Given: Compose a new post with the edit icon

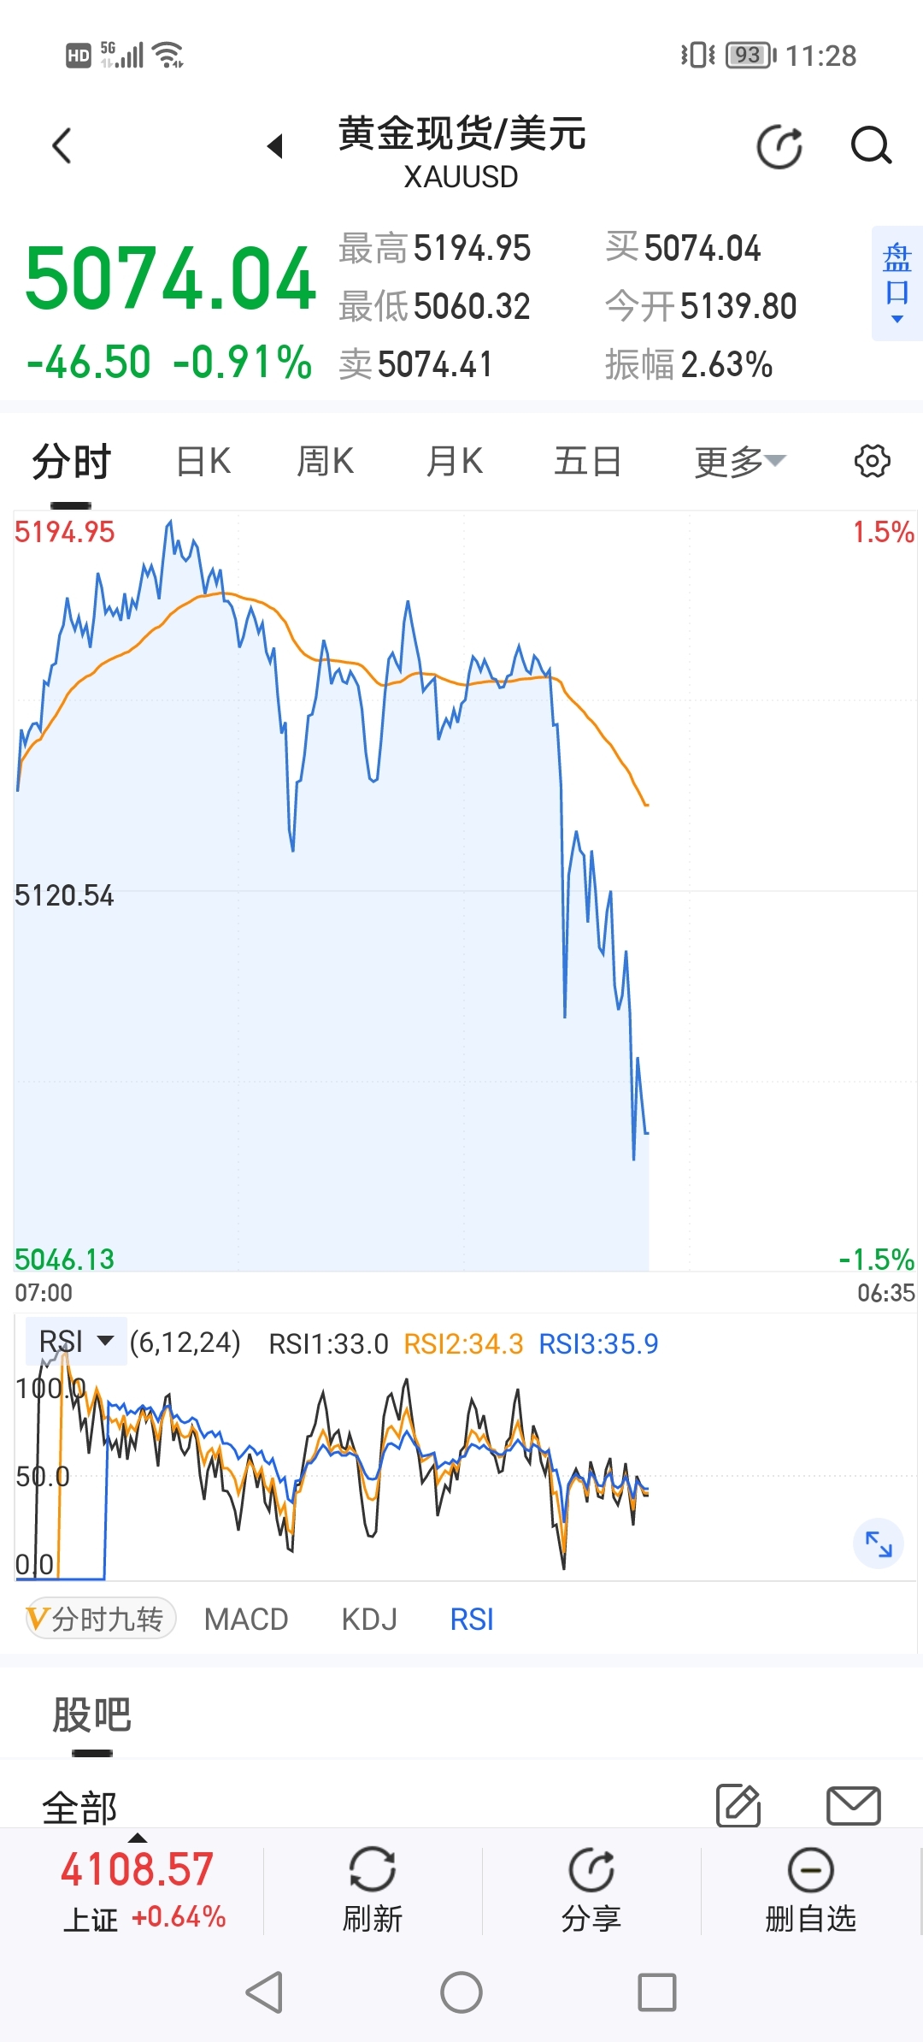Looking at the screenshot, I should (x=738, y=1805).
